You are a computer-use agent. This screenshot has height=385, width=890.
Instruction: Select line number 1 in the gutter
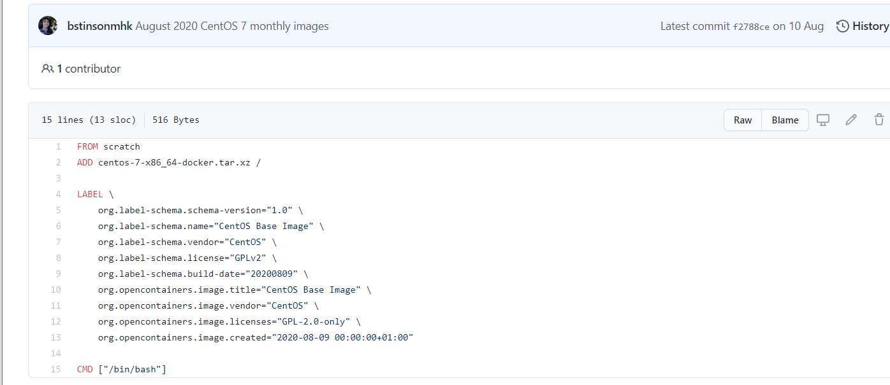click(x=58, y=146)
